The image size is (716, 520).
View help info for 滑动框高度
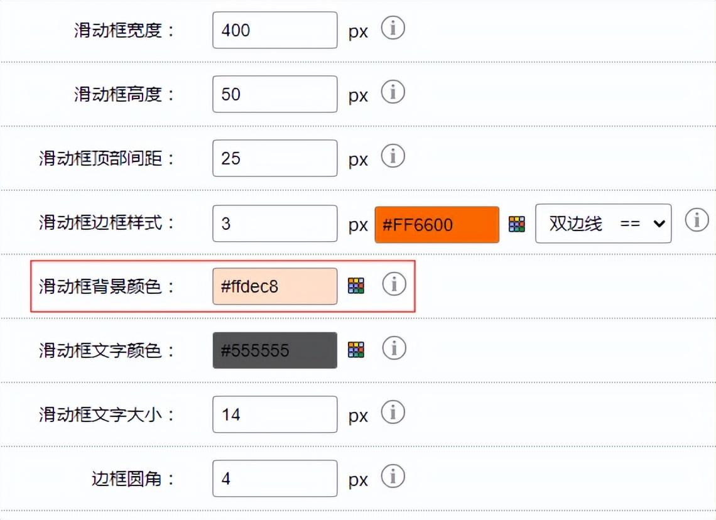tap(393, 92)
